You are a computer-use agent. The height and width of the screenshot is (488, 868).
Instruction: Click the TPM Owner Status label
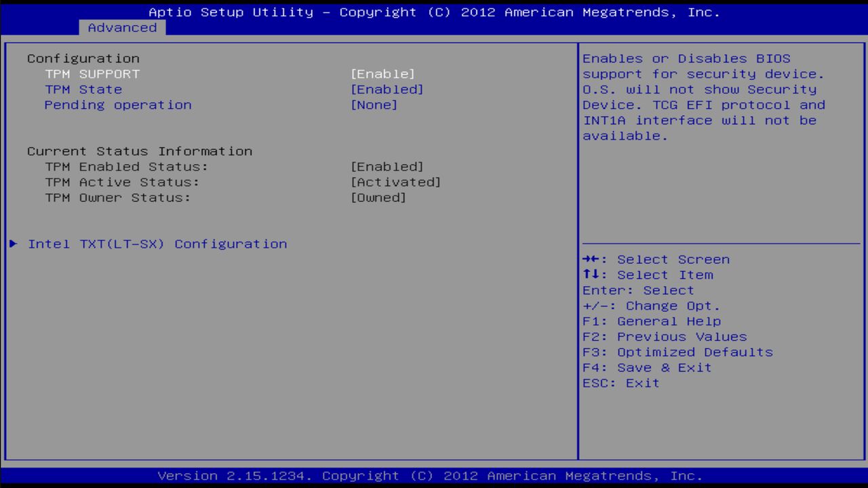(x=118, y=198)
